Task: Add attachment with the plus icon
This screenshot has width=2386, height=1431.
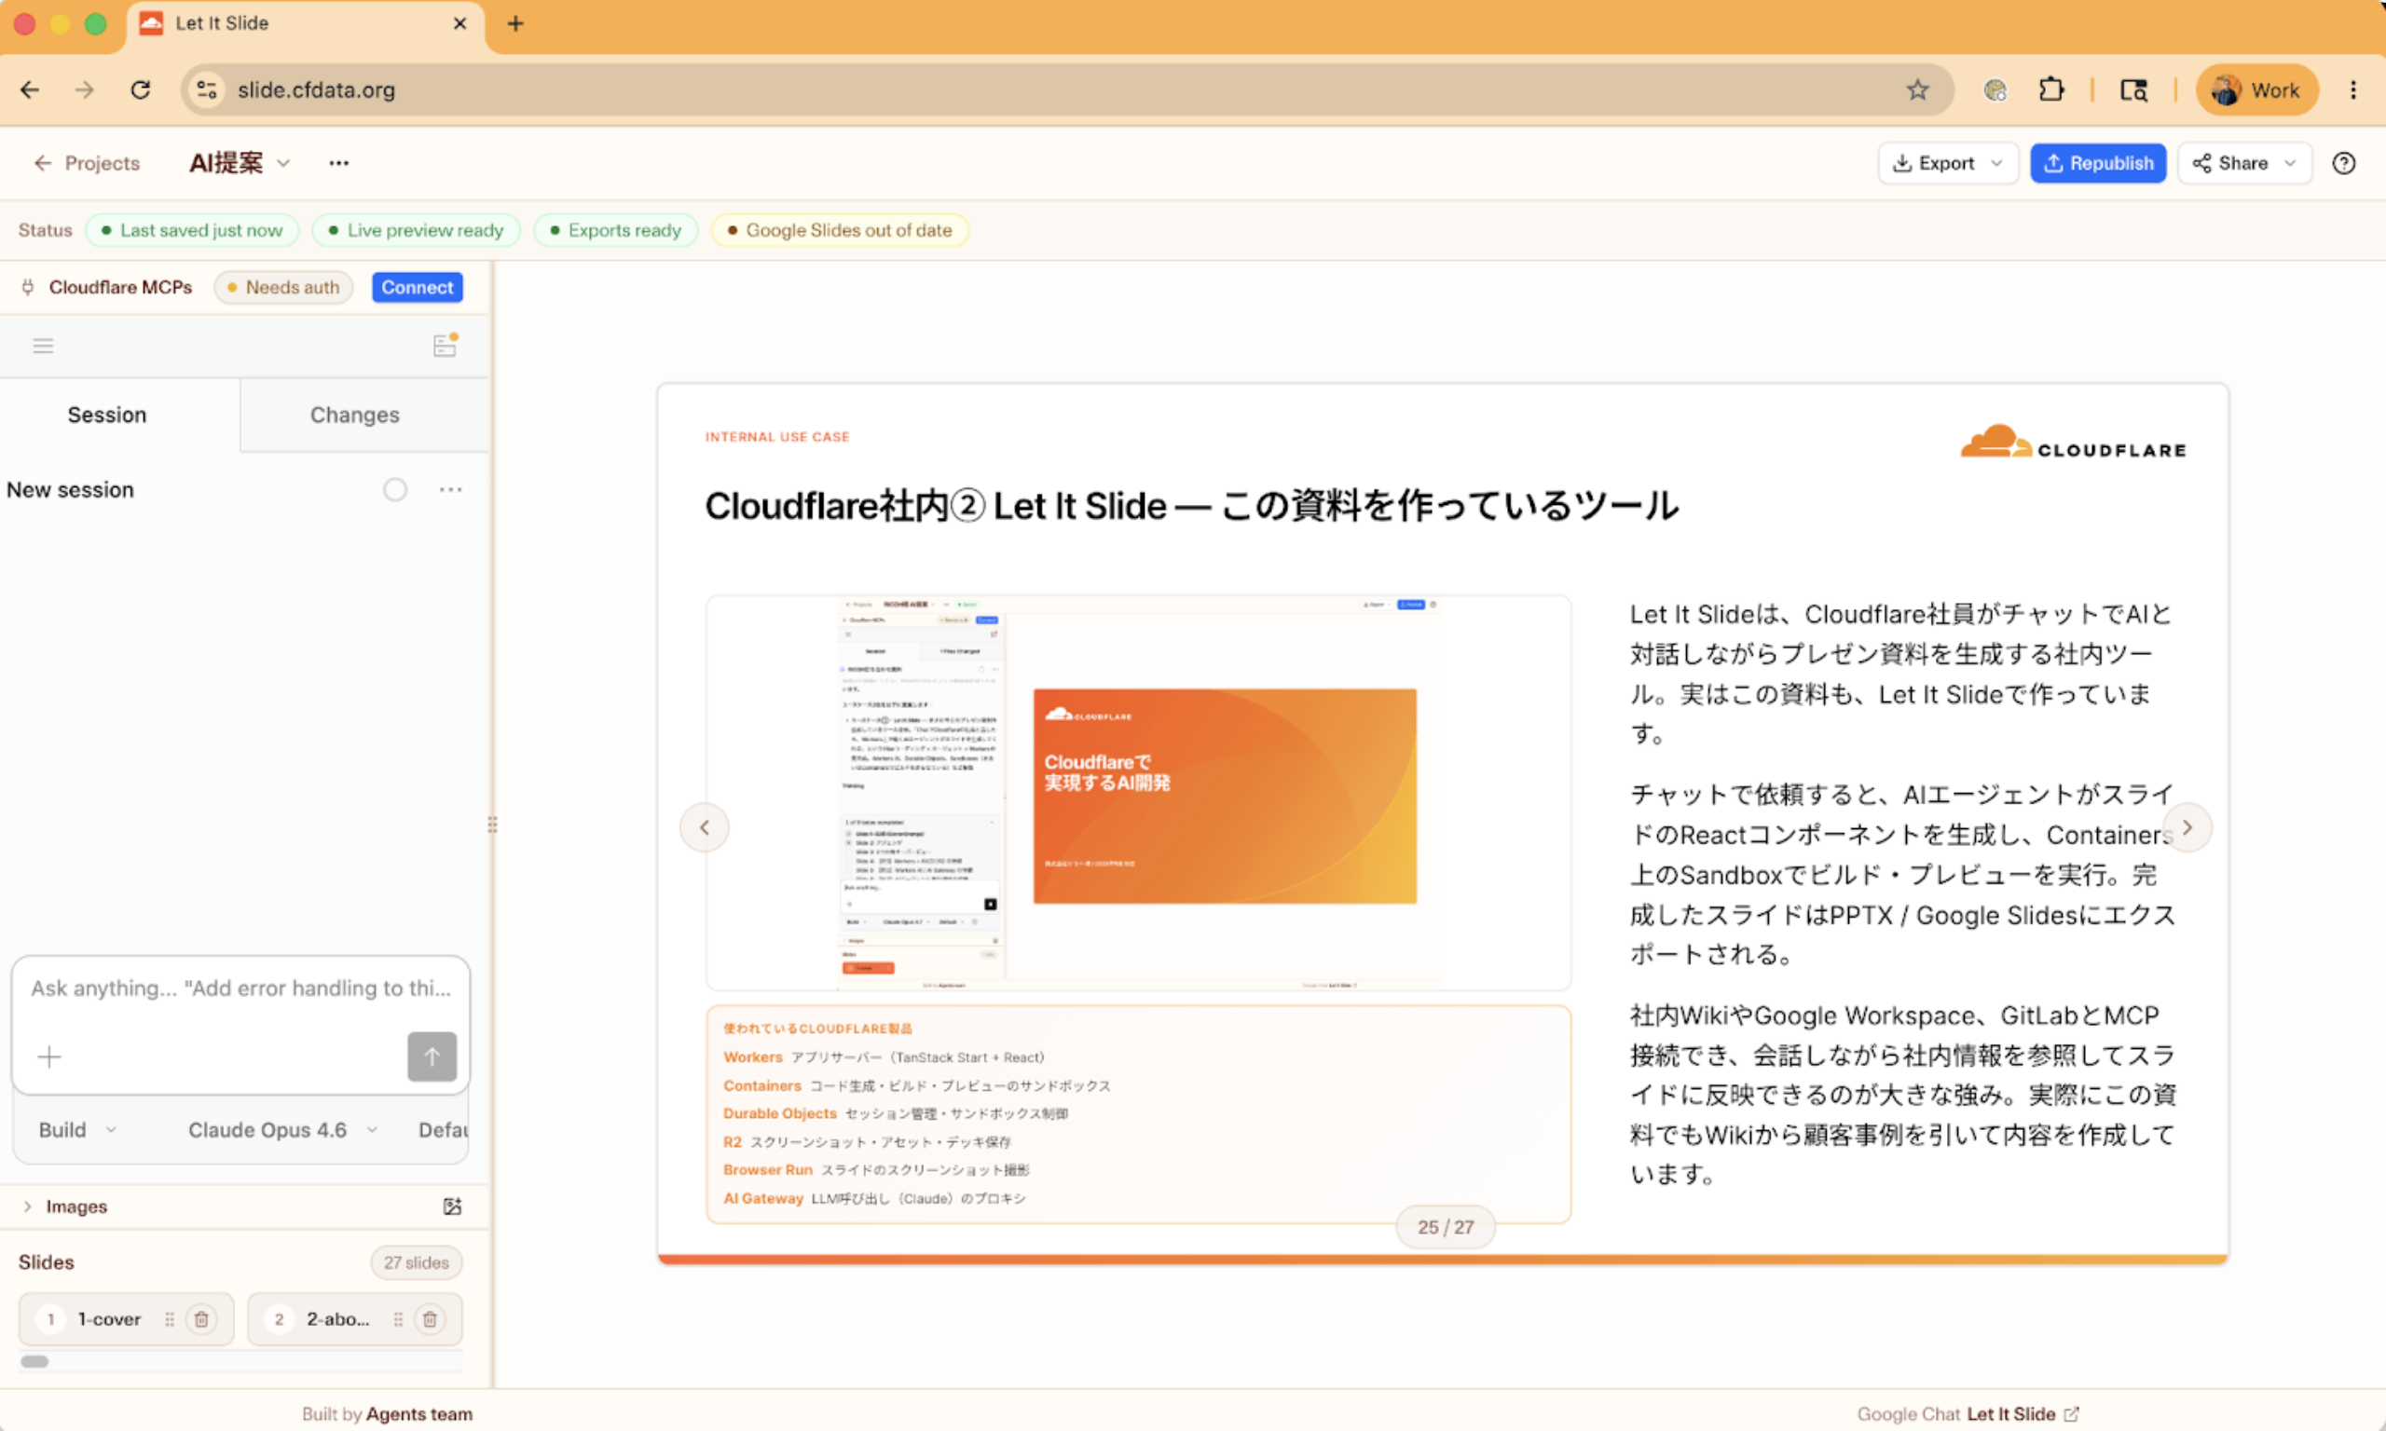Action: tap(49, 1056)
